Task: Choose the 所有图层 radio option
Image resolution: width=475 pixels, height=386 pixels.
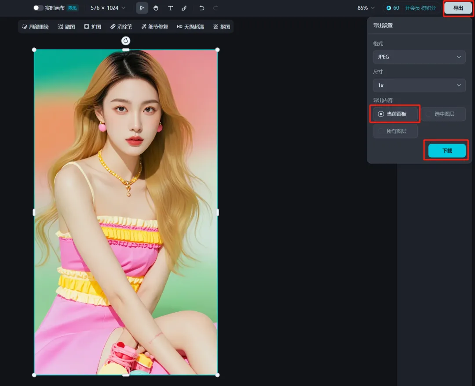Action: pyautogui.click(x=395, y=131)
